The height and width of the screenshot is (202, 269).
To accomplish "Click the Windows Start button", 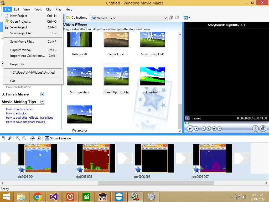I will point(6,197).
